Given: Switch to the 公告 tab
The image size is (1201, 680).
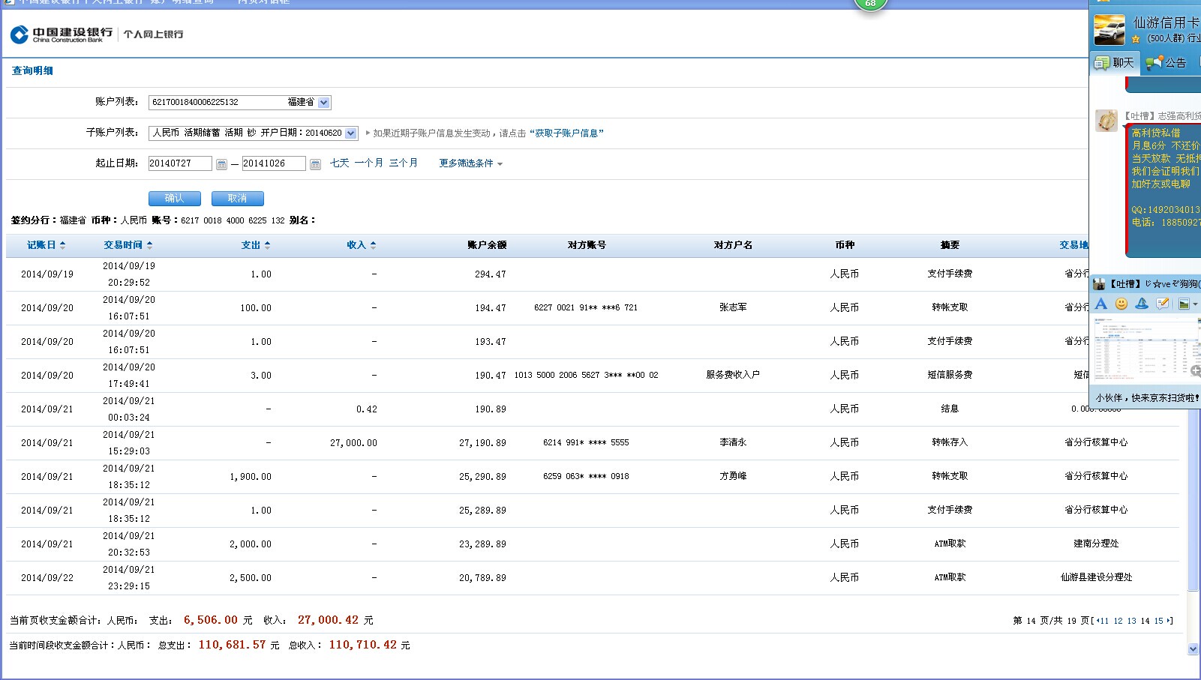Looking at the screenshot, I should pyautogui.click(x=1167, y=63).
